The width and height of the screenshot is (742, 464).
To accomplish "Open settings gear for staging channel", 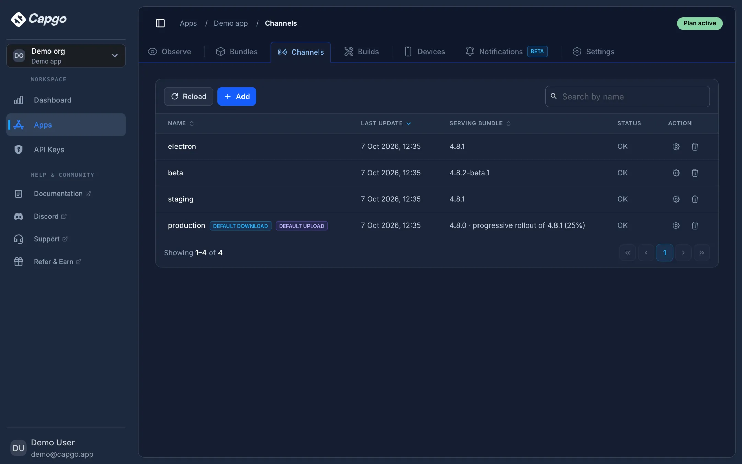I will [x=676, y=199].
